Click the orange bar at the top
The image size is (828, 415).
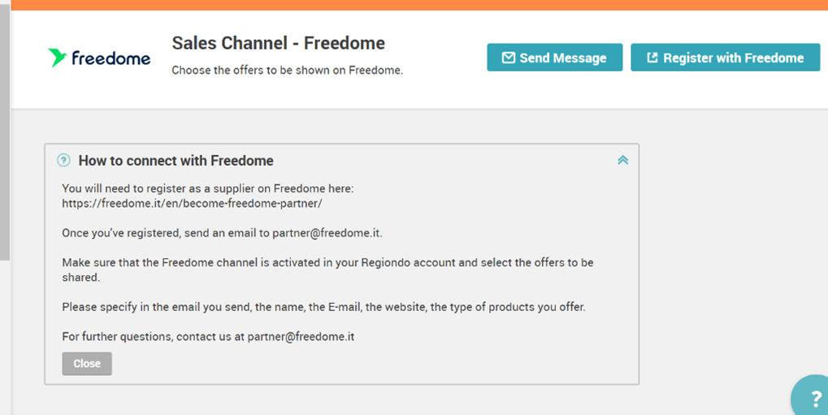(419, 5)
